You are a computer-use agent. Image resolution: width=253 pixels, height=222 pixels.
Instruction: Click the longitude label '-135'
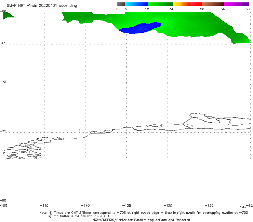(x=126, y=205)
